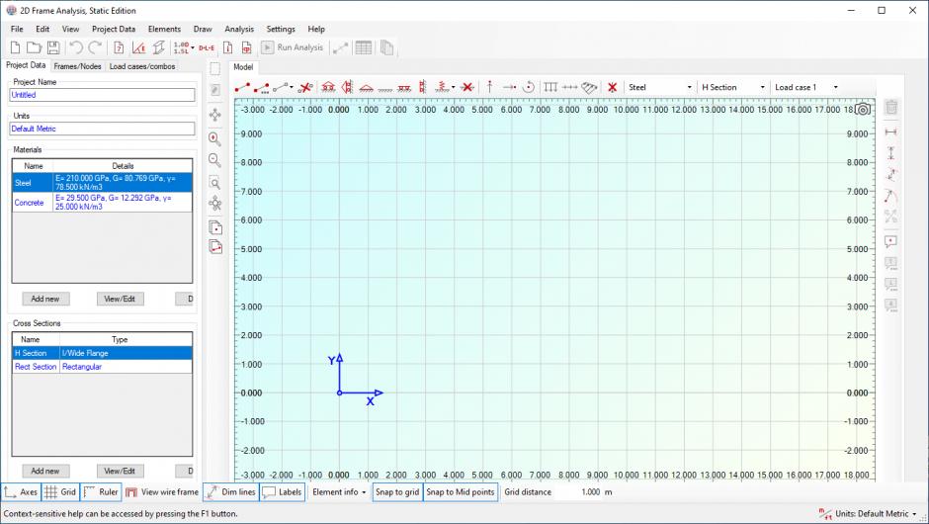Toggle the Axes display button
This screenshot has width=929, height=524.
[20, 492]
